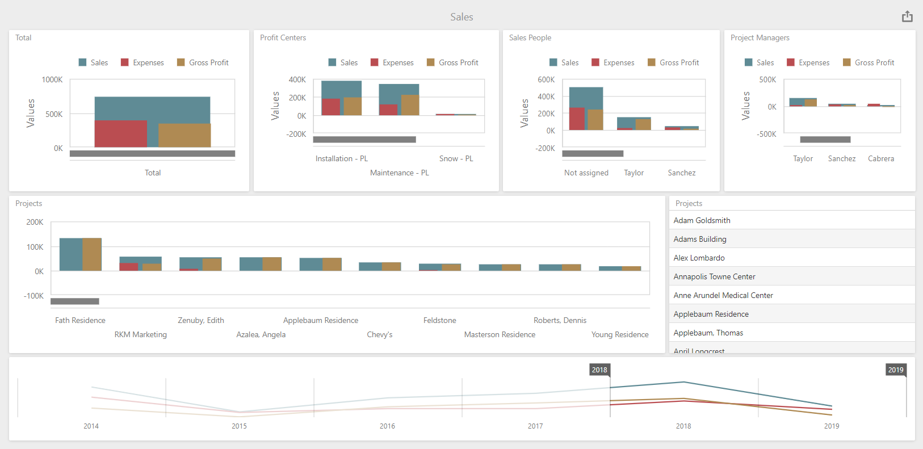Click the Profit Centers chart scrollbar thumb
This screenshot has height=449, width=923.
[364, 139]
